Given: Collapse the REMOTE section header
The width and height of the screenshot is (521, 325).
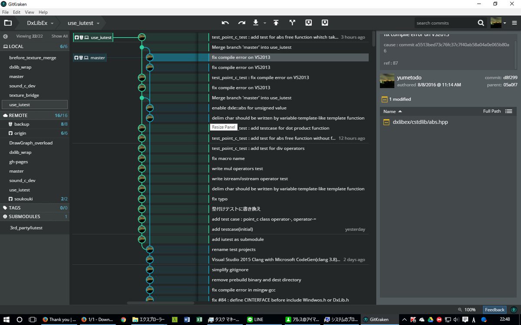Looking at the screenshot, I should pyautogui.click(x=35, y=115).
